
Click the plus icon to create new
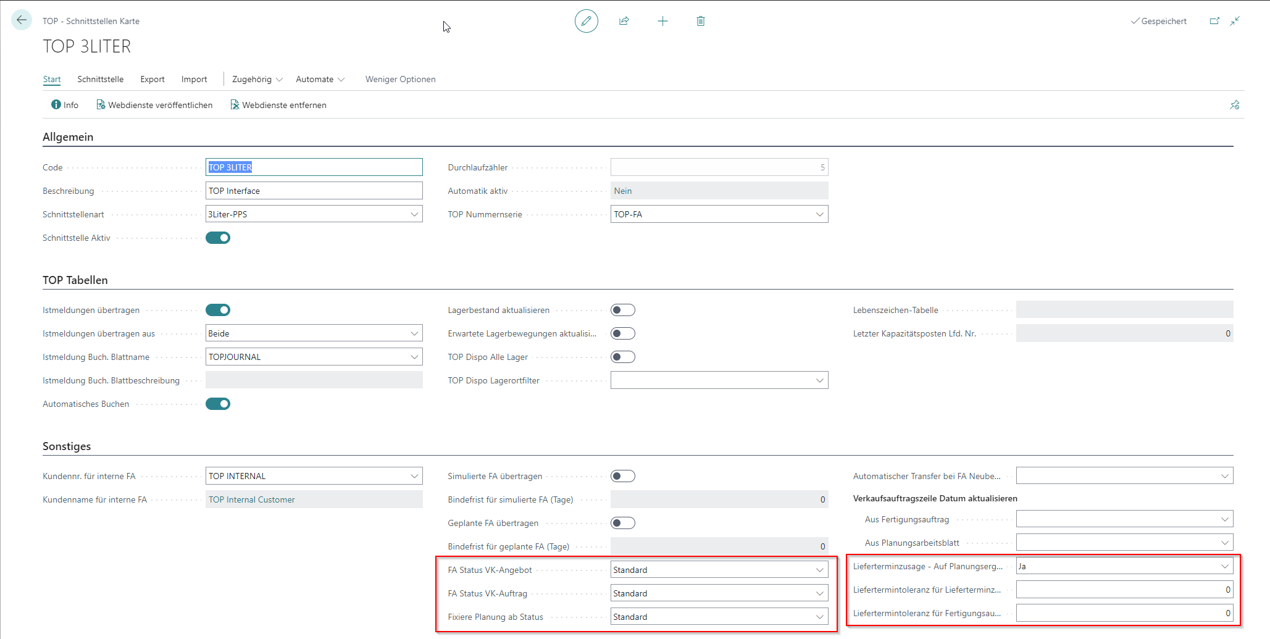662,21
